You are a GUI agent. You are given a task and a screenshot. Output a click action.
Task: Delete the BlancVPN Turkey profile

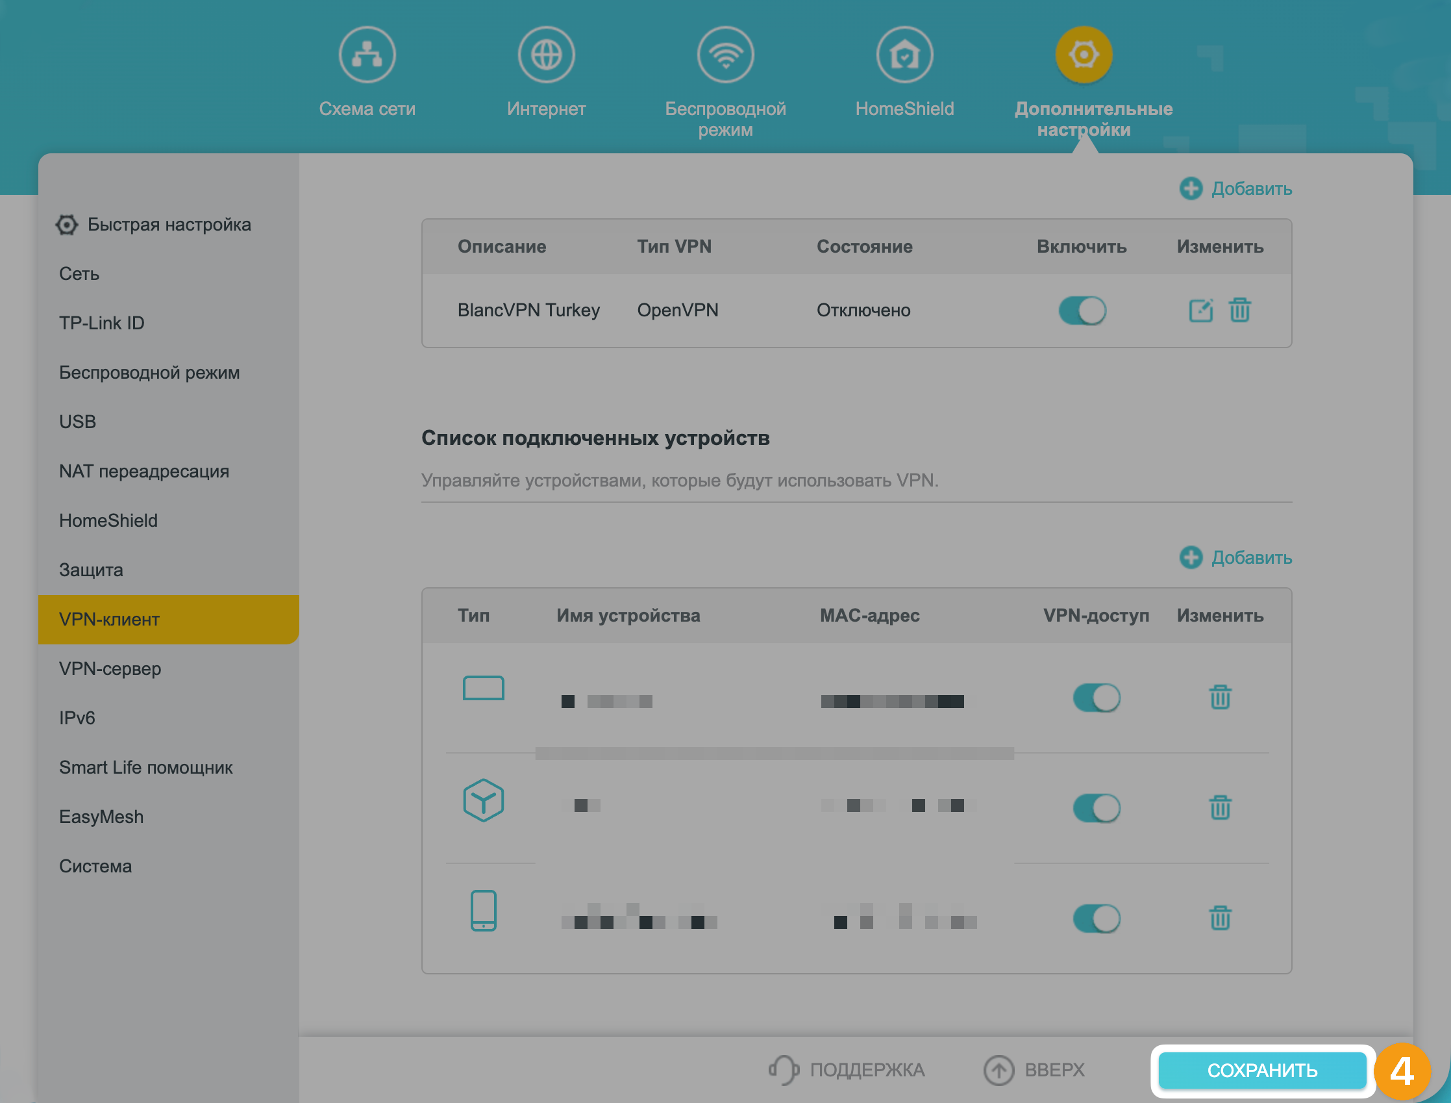[1240, 310]
